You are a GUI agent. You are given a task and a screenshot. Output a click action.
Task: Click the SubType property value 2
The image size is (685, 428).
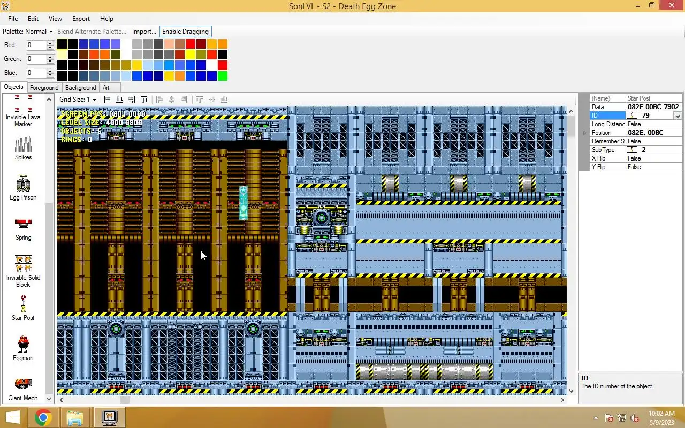pyautogui.click(x=654, y=150)
